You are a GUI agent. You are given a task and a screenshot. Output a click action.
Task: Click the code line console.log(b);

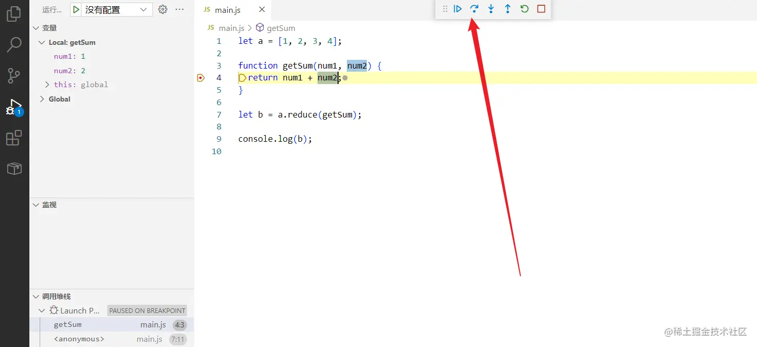click(x=275, y=139)
